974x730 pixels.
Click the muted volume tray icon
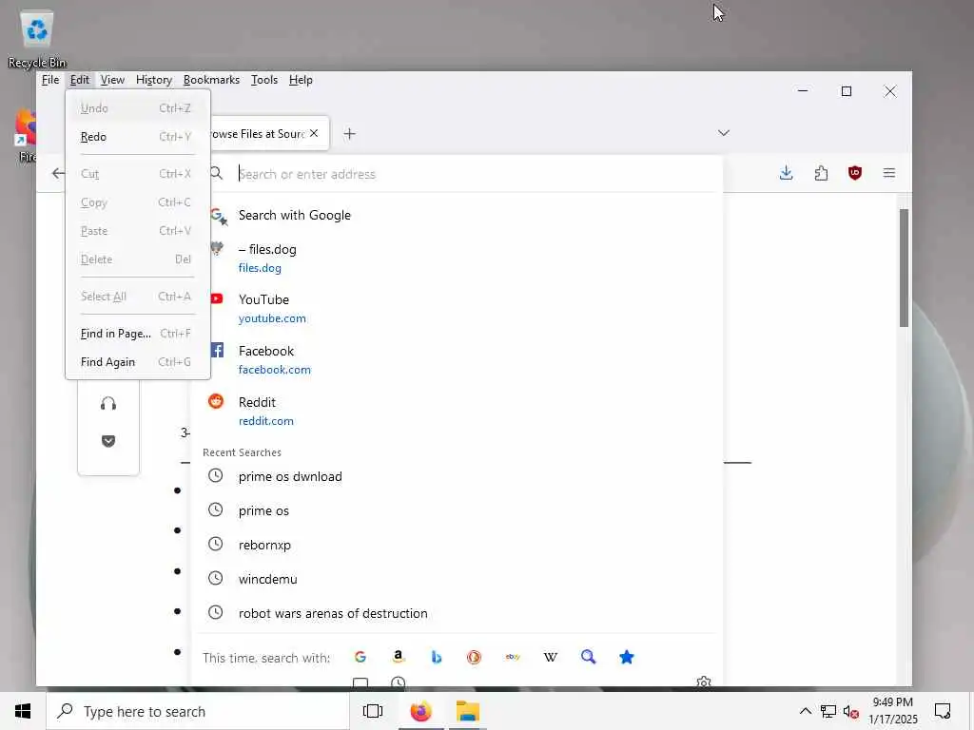[851, 711]
